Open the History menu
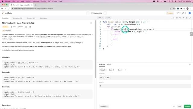 (28, 1)
